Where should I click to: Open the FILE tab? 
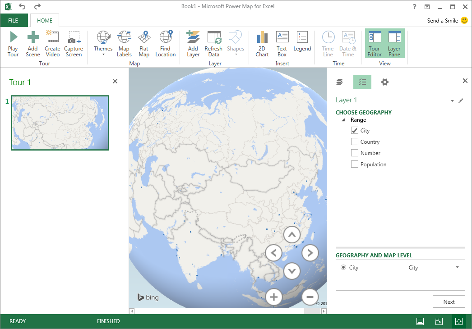pyautogui.click(x=13, y=20)
